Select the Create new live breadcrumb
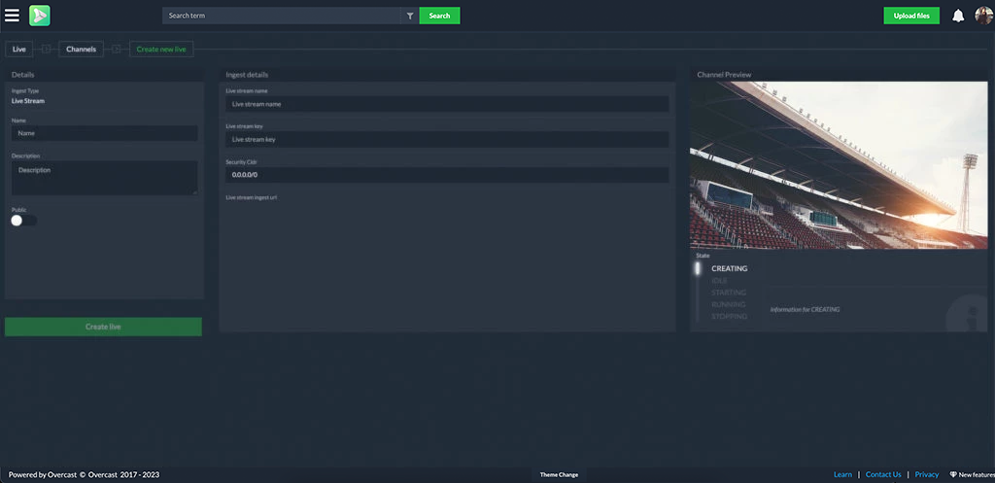Image resolution: width=995 pixels, height=483 pixels. (161, 49)
